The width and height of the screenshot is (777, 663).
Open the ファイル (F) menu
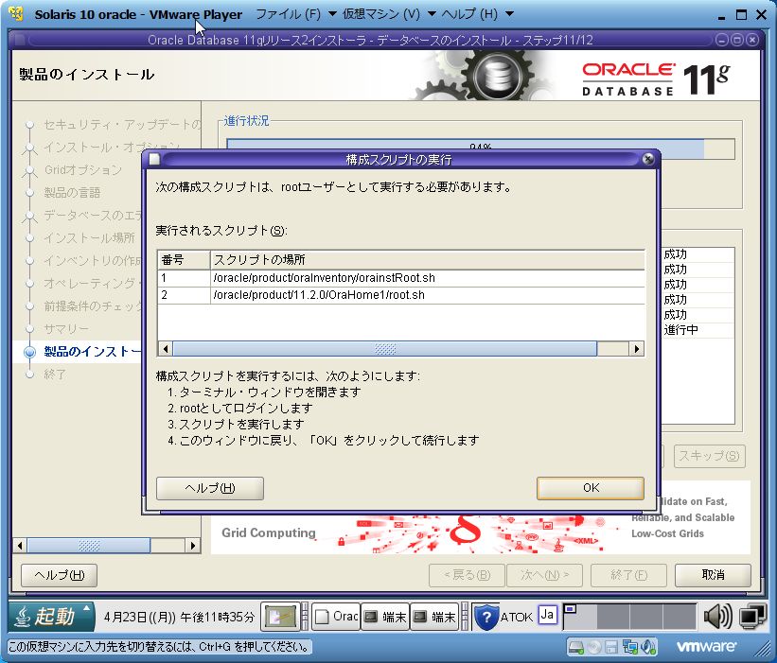[x=289, y=14]
